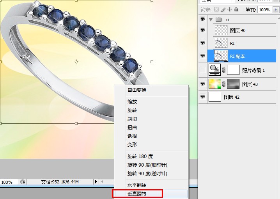
Task: Click lock image pixels brush icon
Action: tap(223, 9)
